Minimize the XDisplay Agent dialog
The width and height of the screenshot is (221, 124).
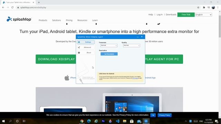pyautogui.click(x=138, y=37)
